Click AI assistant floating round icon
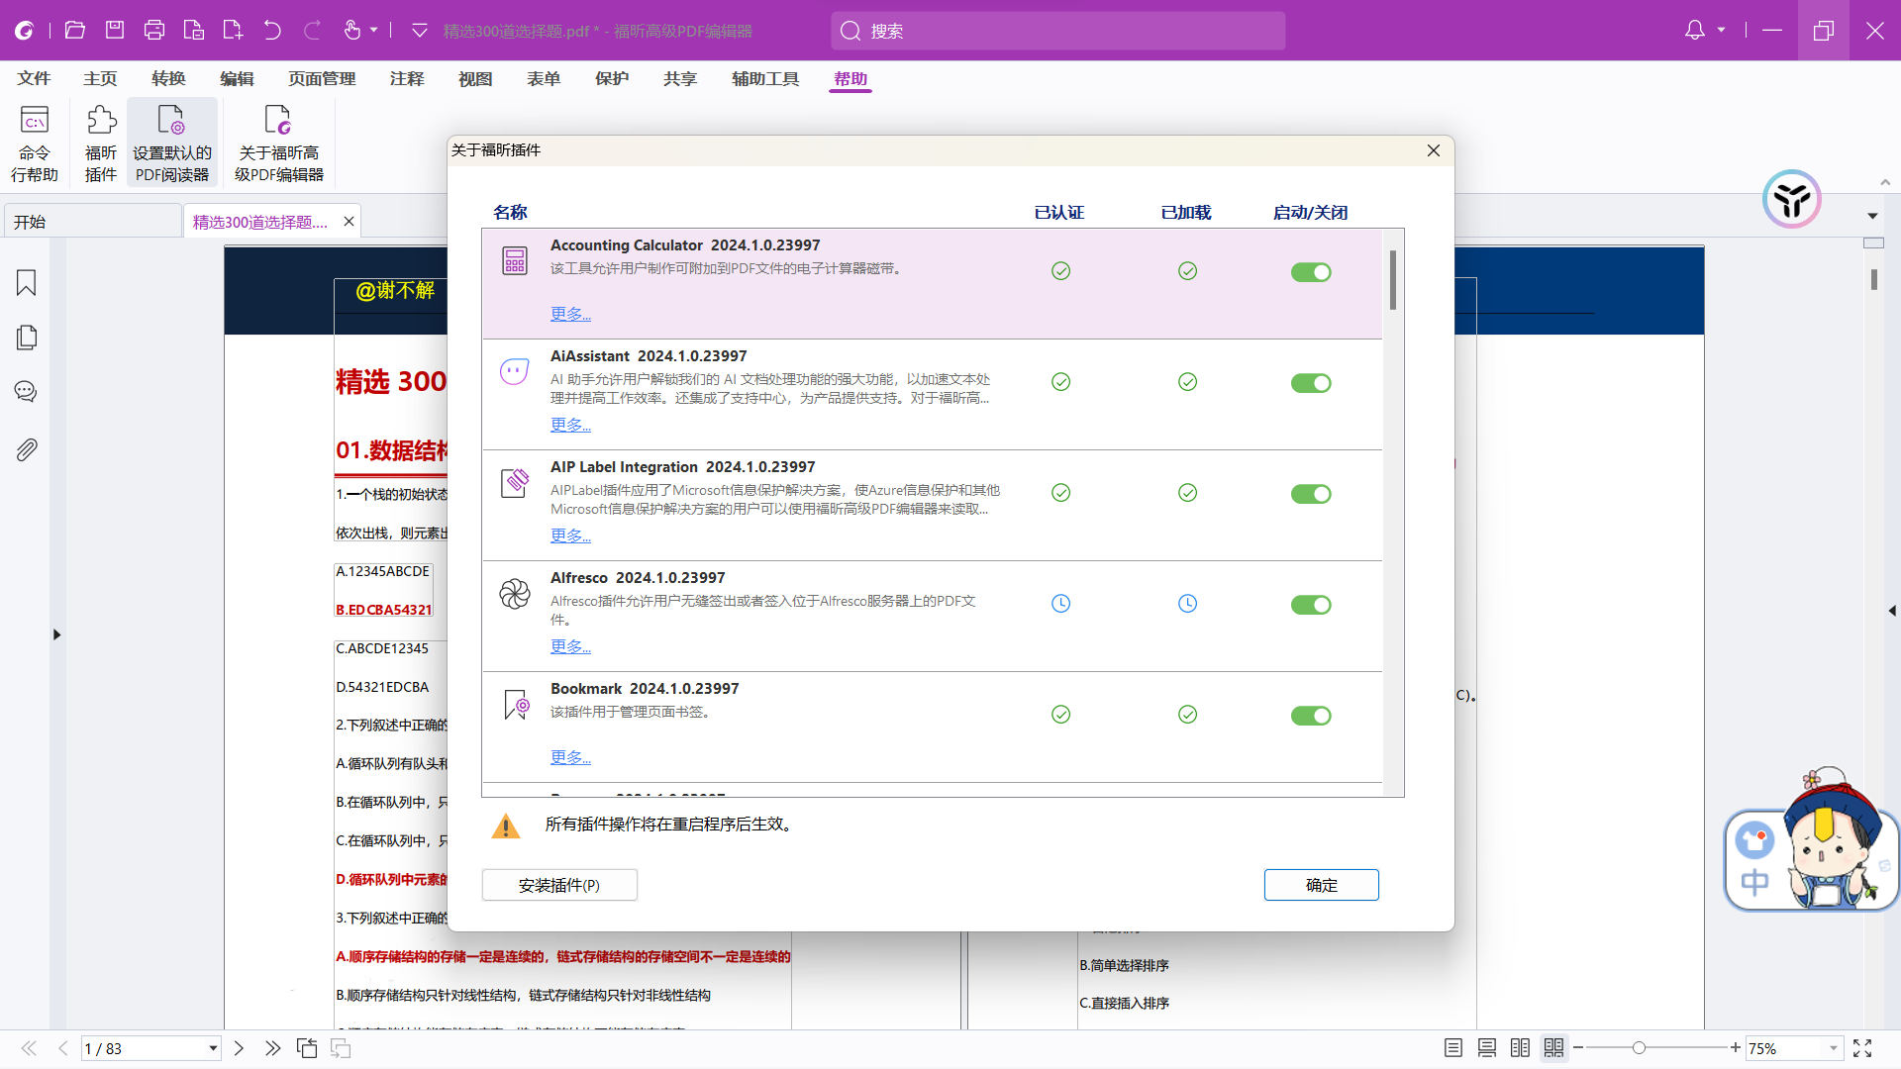 tap(1792, 199)
